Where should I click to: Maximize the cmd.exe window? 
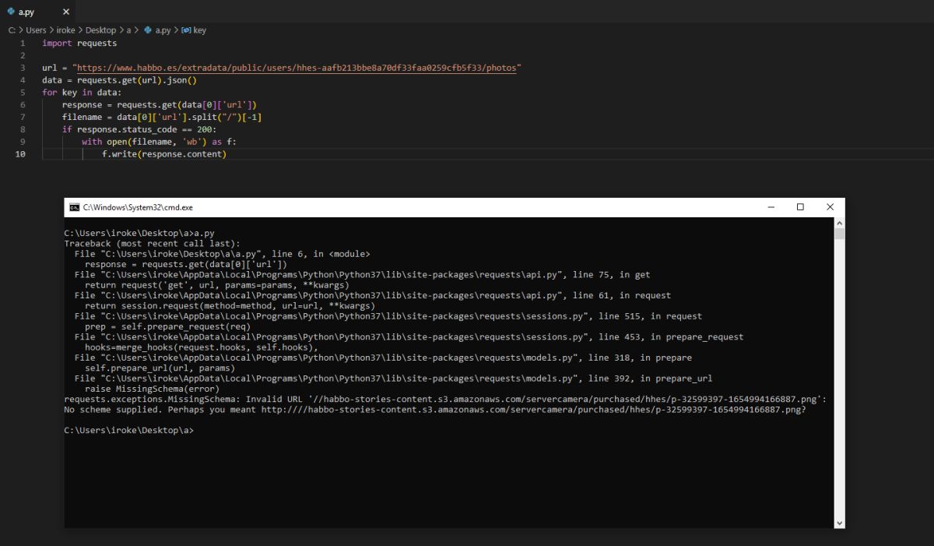pos(800,207)
